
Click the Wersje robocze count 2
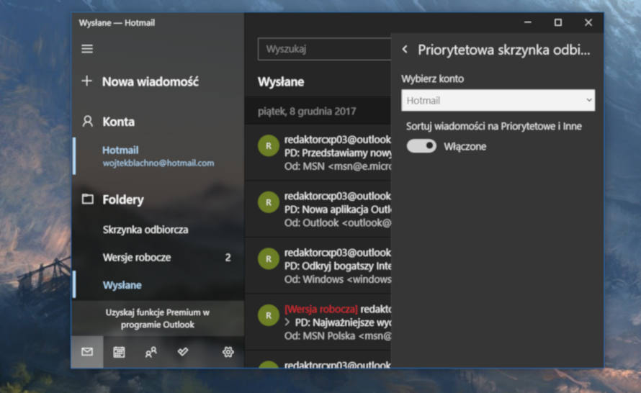pyautogui.click(x=228, y=258)
